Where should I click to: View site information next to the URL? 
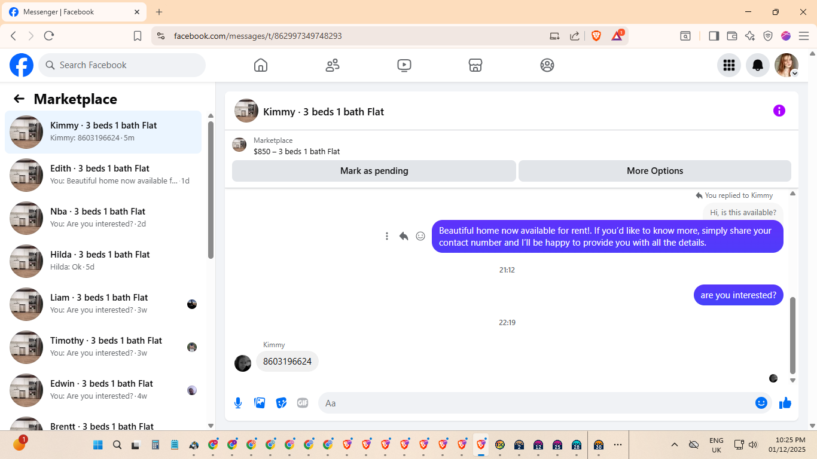(160, 36)
